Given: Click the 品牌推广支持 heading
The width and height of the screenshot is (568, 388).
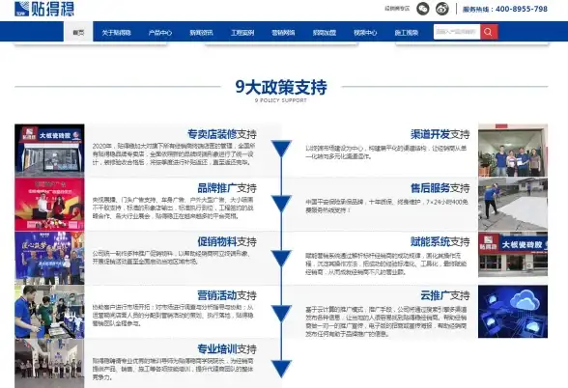Looking at the screenshot, I should point(227,188).
